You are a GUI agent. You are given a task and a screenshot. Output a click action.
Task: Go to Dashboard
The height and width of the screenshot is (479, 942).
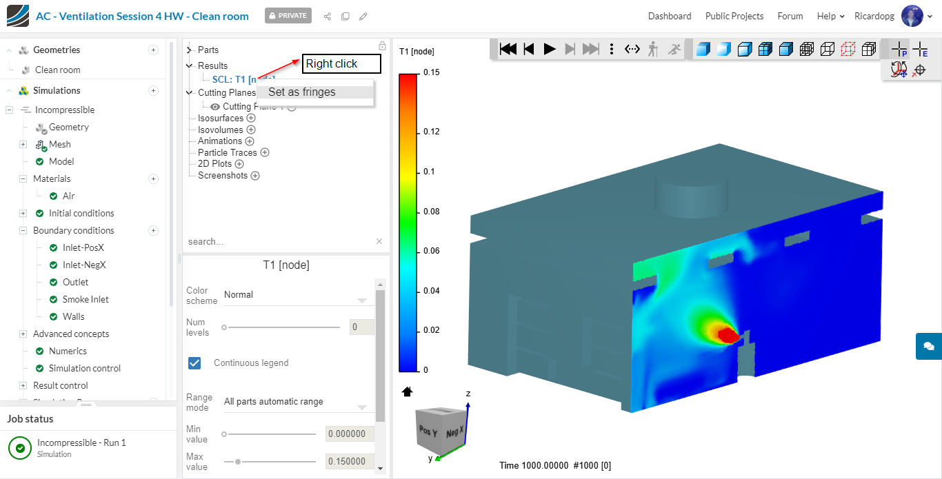click(x=670, y=16)
